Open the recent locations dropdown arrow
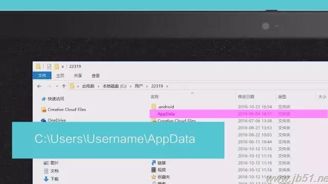 coord(57,86)
